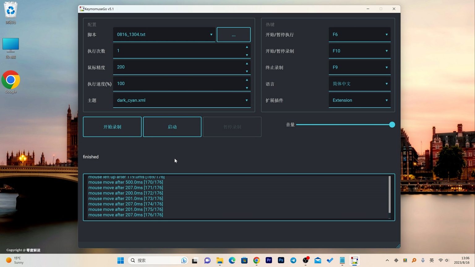Screen dimensions: 475x267
Task: Open Premiere Pro from taskbar
Action: 269,261
